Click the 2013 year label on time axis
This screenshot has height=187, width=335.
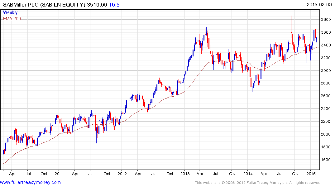185,174
